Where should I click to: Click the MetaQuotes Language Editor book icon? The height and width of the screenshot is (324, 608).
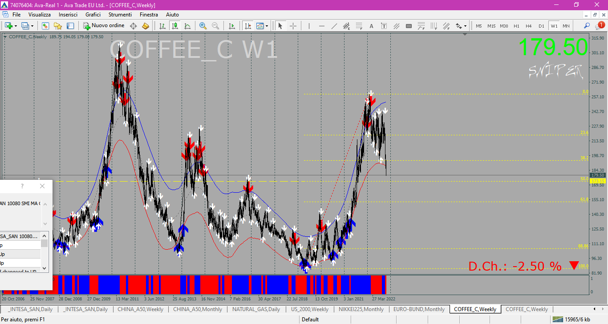tap(146, 26)
